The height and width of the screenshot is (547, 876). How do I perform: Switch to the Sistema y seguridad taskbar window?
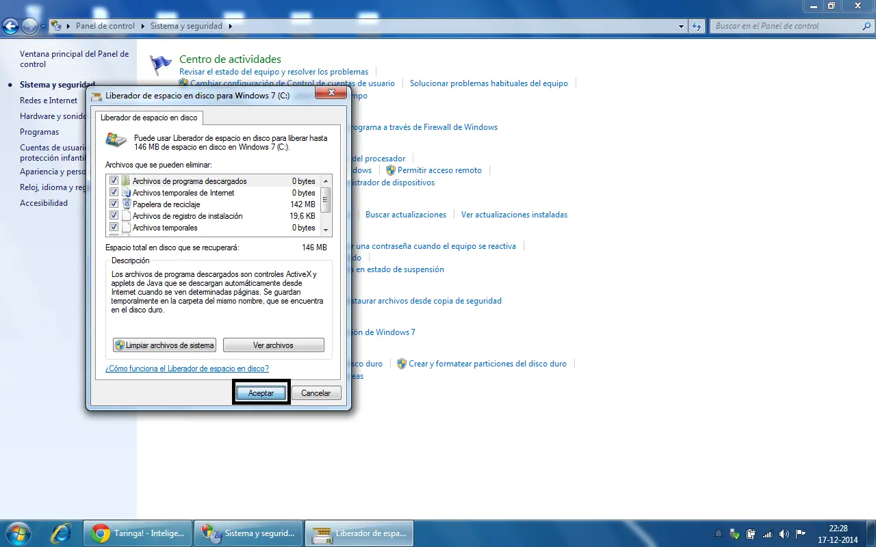click(x=248, y=533)
